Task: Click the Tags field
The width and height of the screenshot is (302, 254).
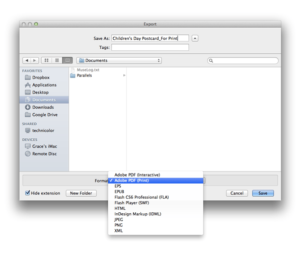Action: coord(150,47)
